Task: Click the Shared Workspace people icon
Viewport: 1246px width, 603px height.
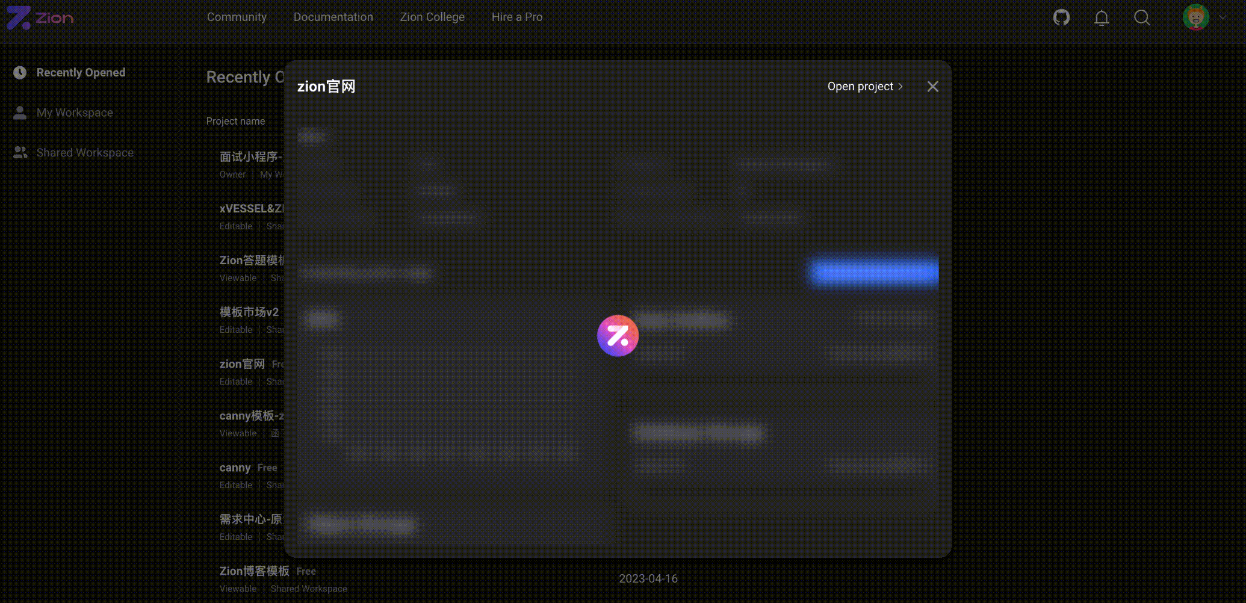Action: coord(20,153)
